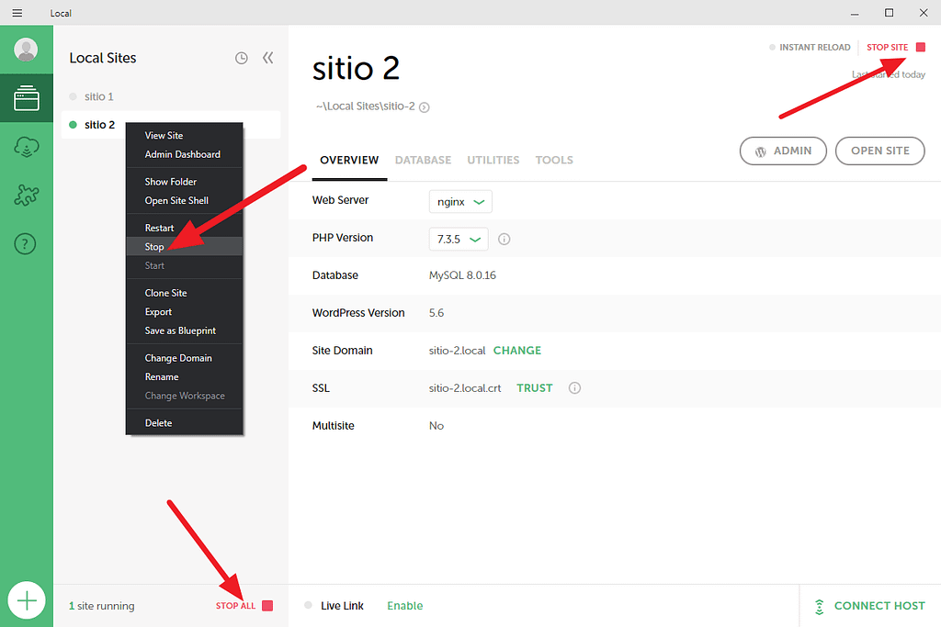Image resolution: width=941 pixels, height=627 pixels.
Task: Enable Live Link
Action: point(405,606)
